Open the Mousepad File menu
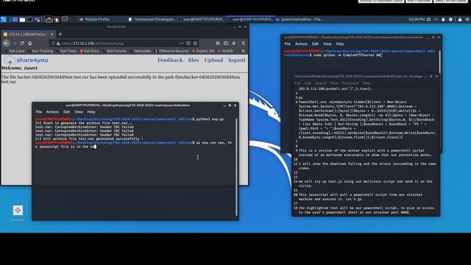The width and height of the screenshot is (471, 265). [x=297, y=83]
